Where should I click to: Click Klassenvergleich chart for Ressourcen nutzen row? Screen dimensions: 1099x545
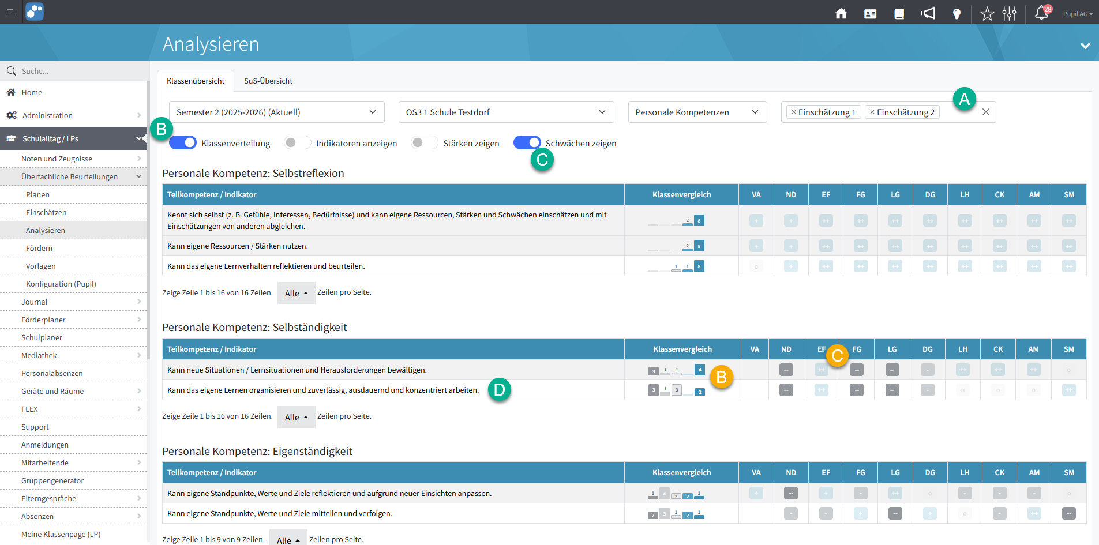point(676,246)
